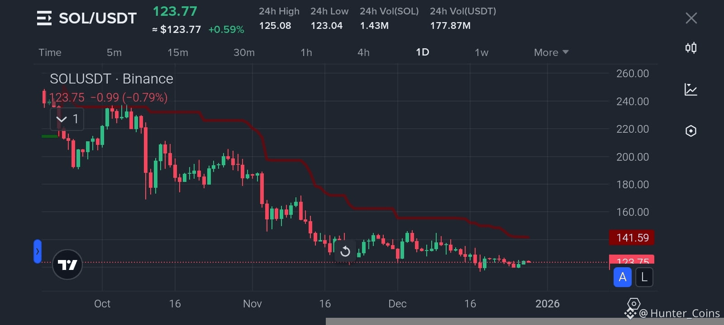Viewport: 724px width, 325px height.
Task: Click the Dec date axis label
Action: 397,304
